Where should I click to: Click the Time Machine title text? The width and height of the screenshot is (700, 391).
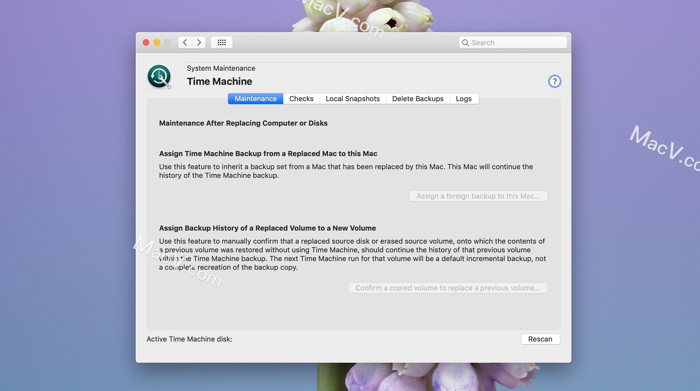coord(219,81)
